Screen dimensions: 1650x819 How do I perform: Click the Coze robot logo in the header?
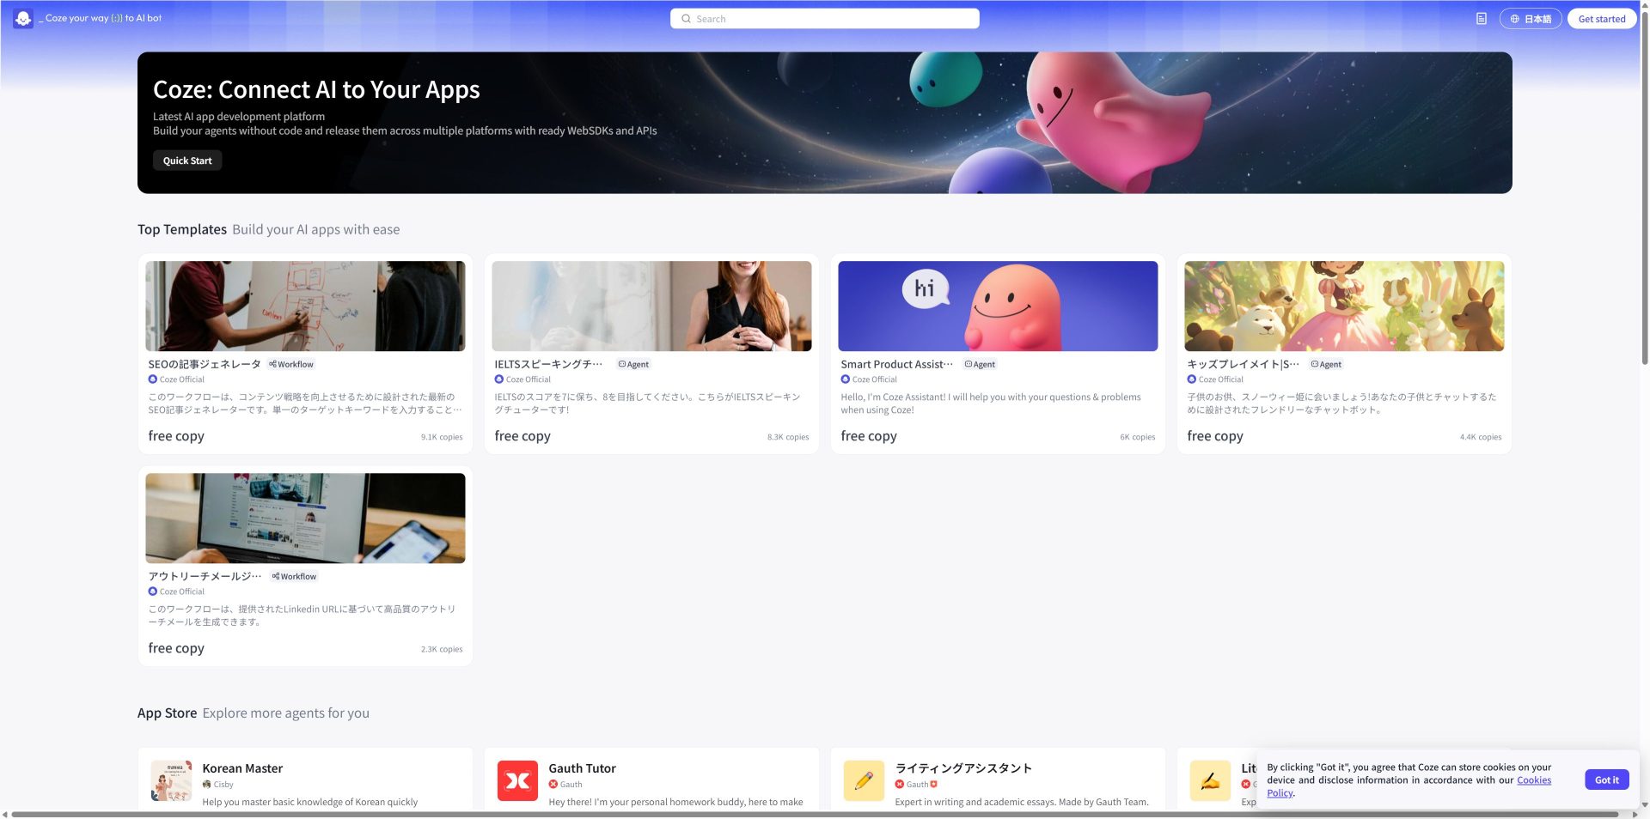[x=23, y=18]
